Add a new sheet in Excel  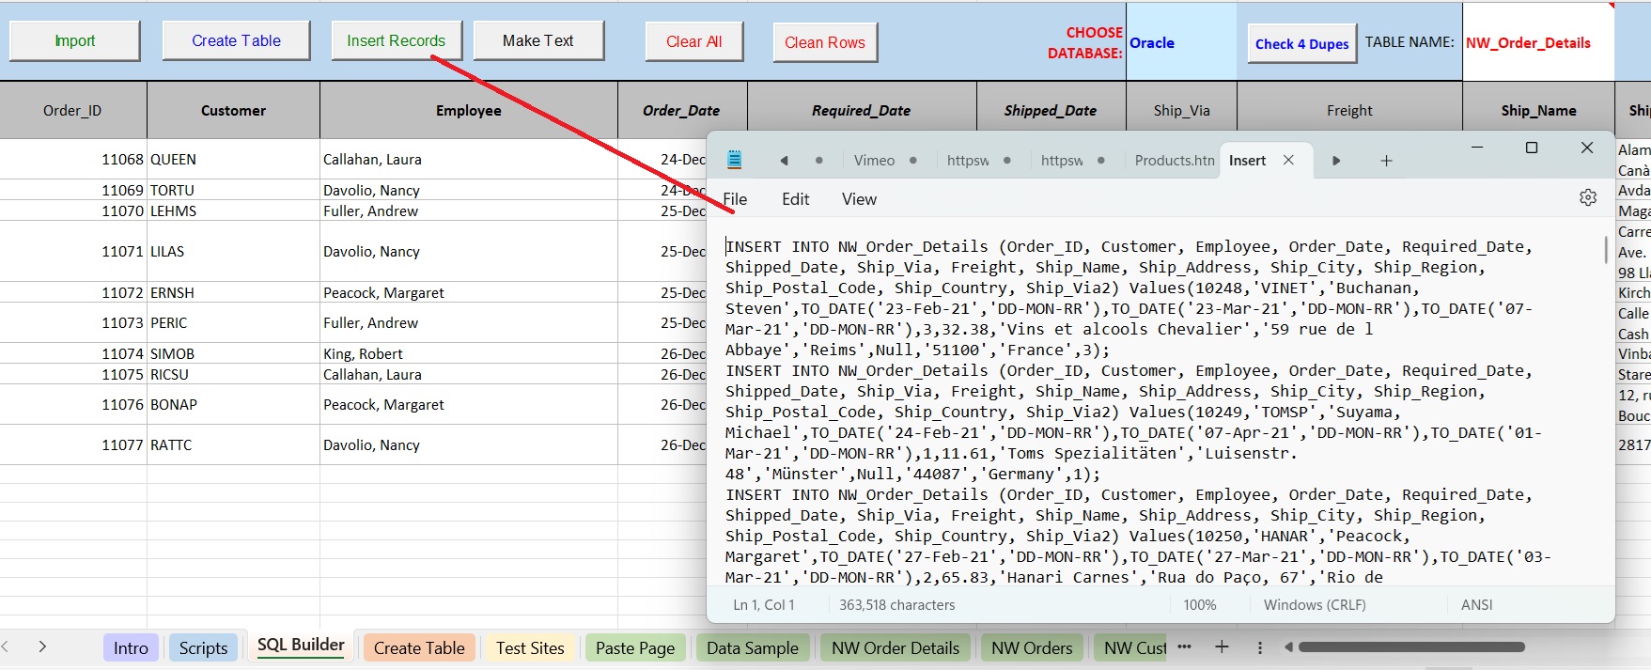[x=1222, y=647]
